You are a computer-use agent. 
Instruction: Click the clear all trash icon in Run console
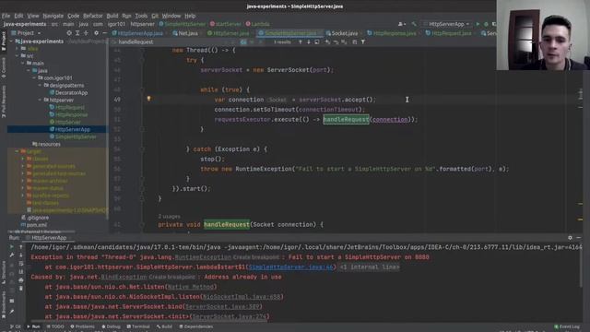[21, 289]
